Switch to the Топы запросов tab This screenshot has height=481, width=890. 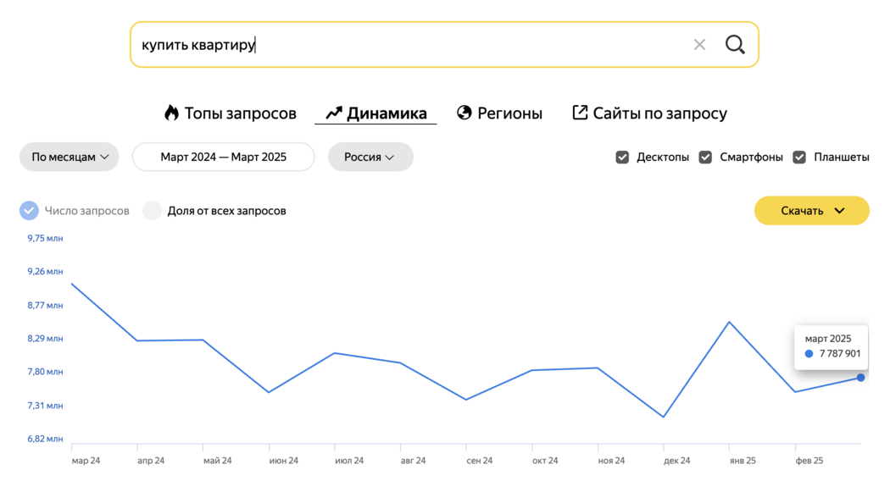[x=231, y=113]
